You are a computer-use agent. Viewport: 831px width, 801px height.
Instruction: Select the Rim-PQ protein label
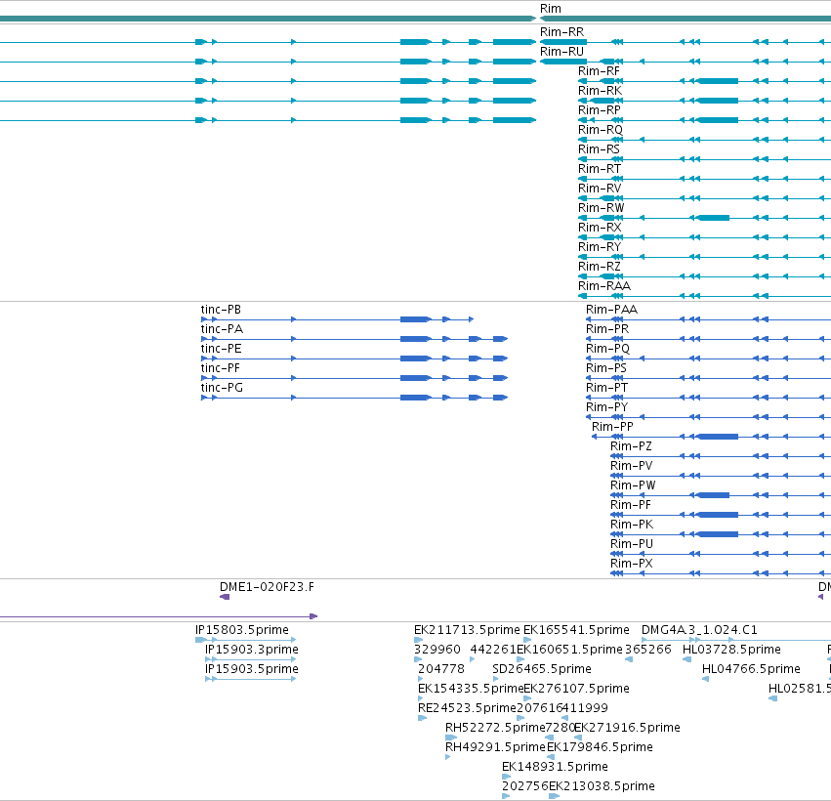[x=608, y=349]
